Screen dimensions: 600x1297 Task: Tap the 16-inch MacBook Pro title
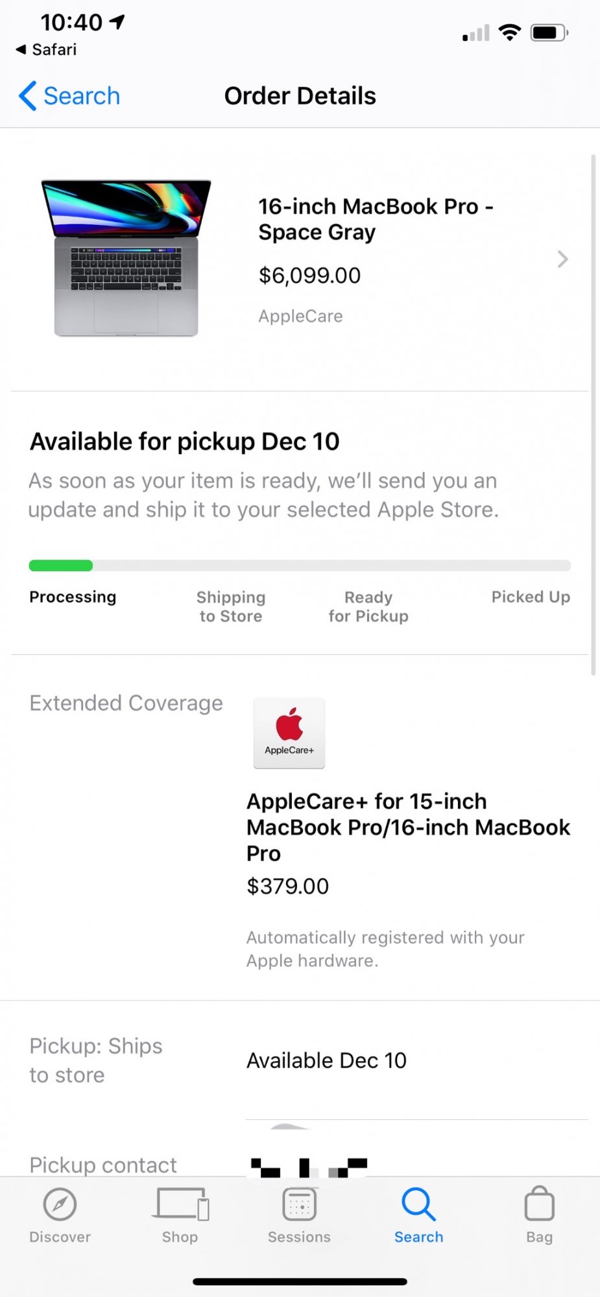point(376,219)
